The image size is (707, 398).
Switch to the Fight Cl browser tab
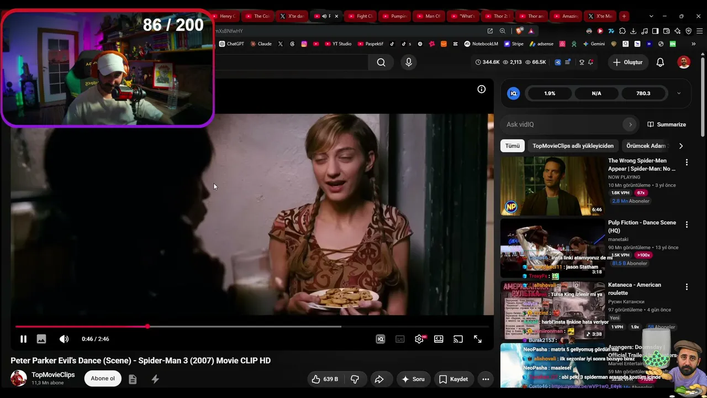pos(361,16)
